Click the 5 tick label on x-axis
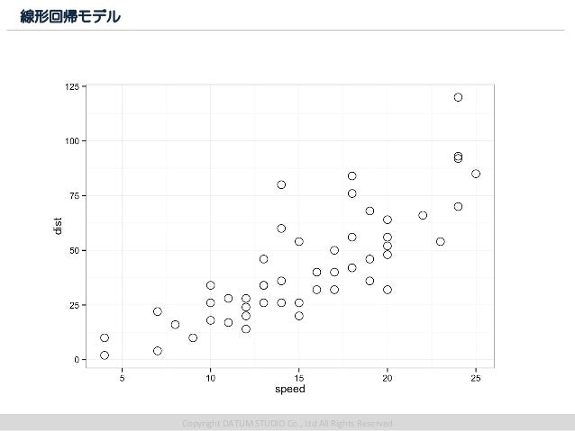This screenshot has width=575, height=431. [x=122, y=378]
